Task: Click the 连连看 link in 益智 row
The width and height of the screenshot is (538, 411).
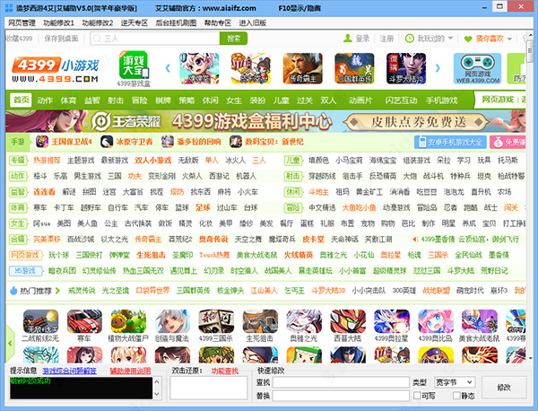Action: pyautogui.click(x=44, y=192)
